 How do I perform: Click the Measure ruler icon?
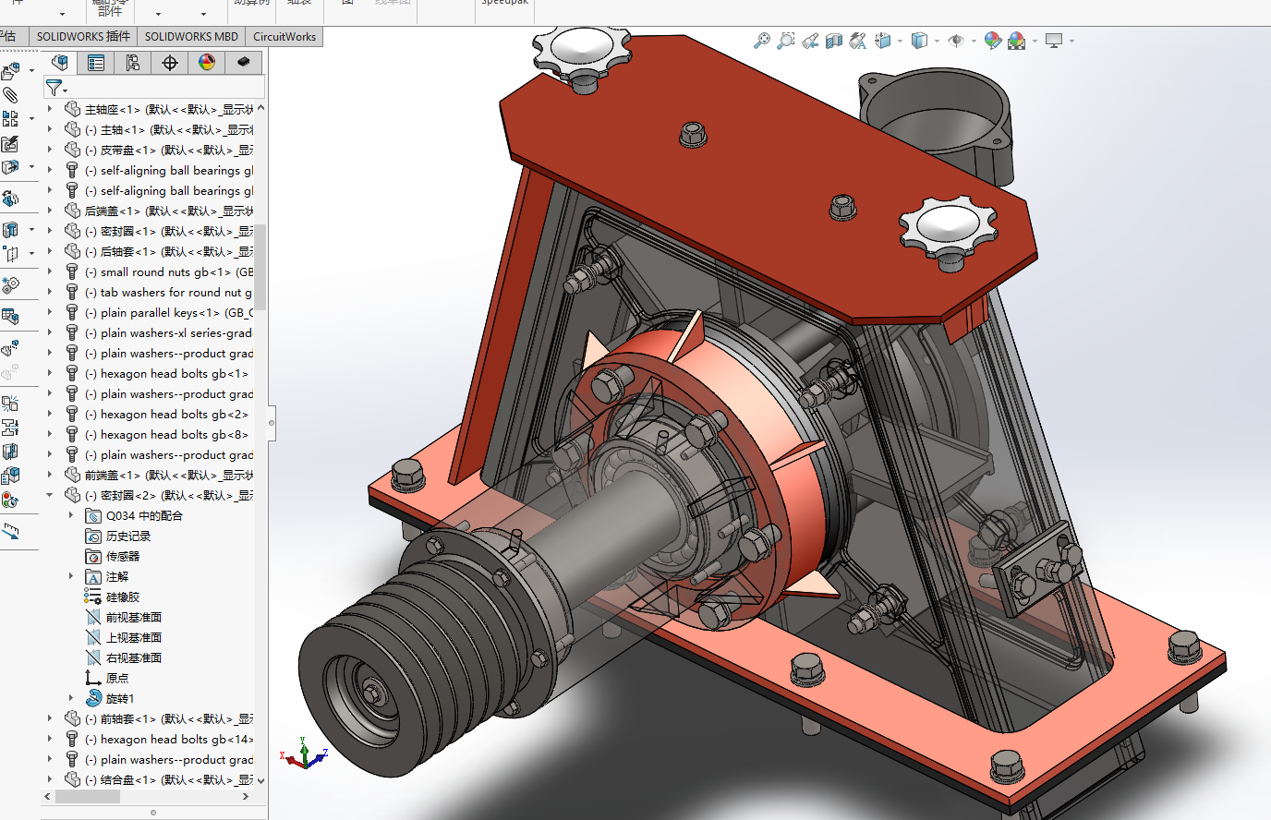(10, 531)
